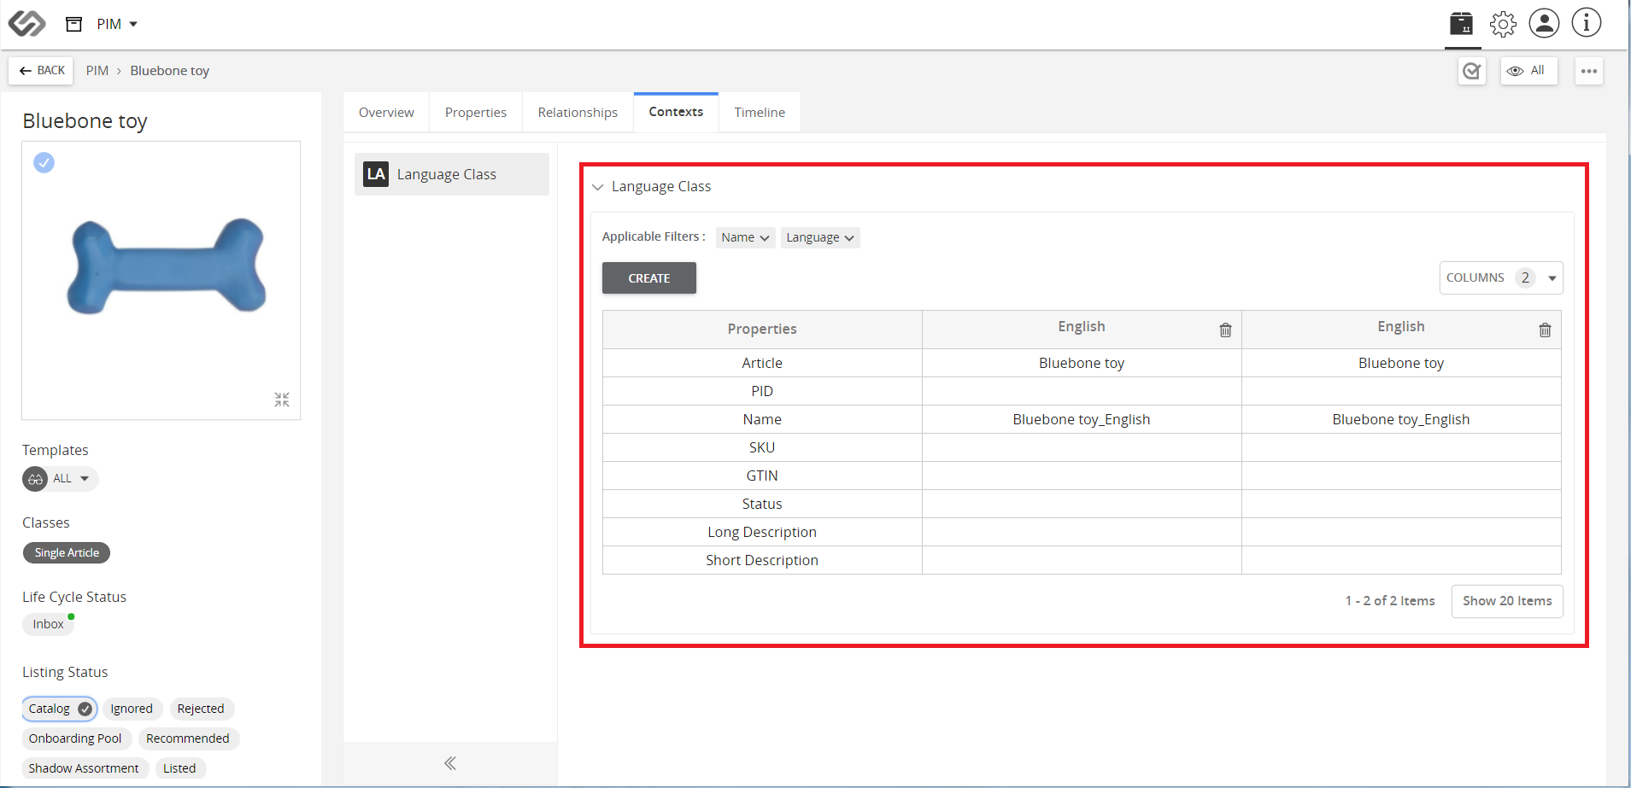The width and height of the screenshot is (1631, 788).
Task: Toggle the eye All visibility filter
Action: [1528, 71]
